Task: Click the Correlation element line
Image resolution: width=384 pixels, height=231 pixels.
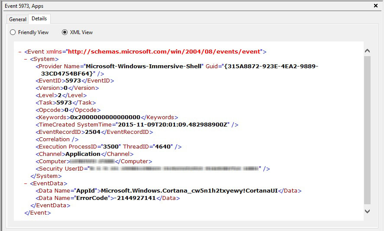Action: [57, 139]
